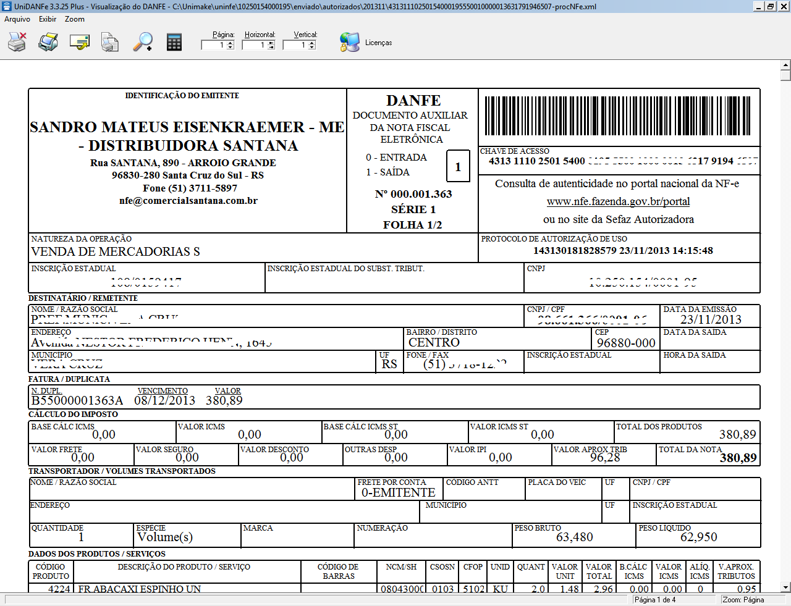Click the 'Zoom: Página' status bar entry
The image size is (791, 606).
pos(743,600)
